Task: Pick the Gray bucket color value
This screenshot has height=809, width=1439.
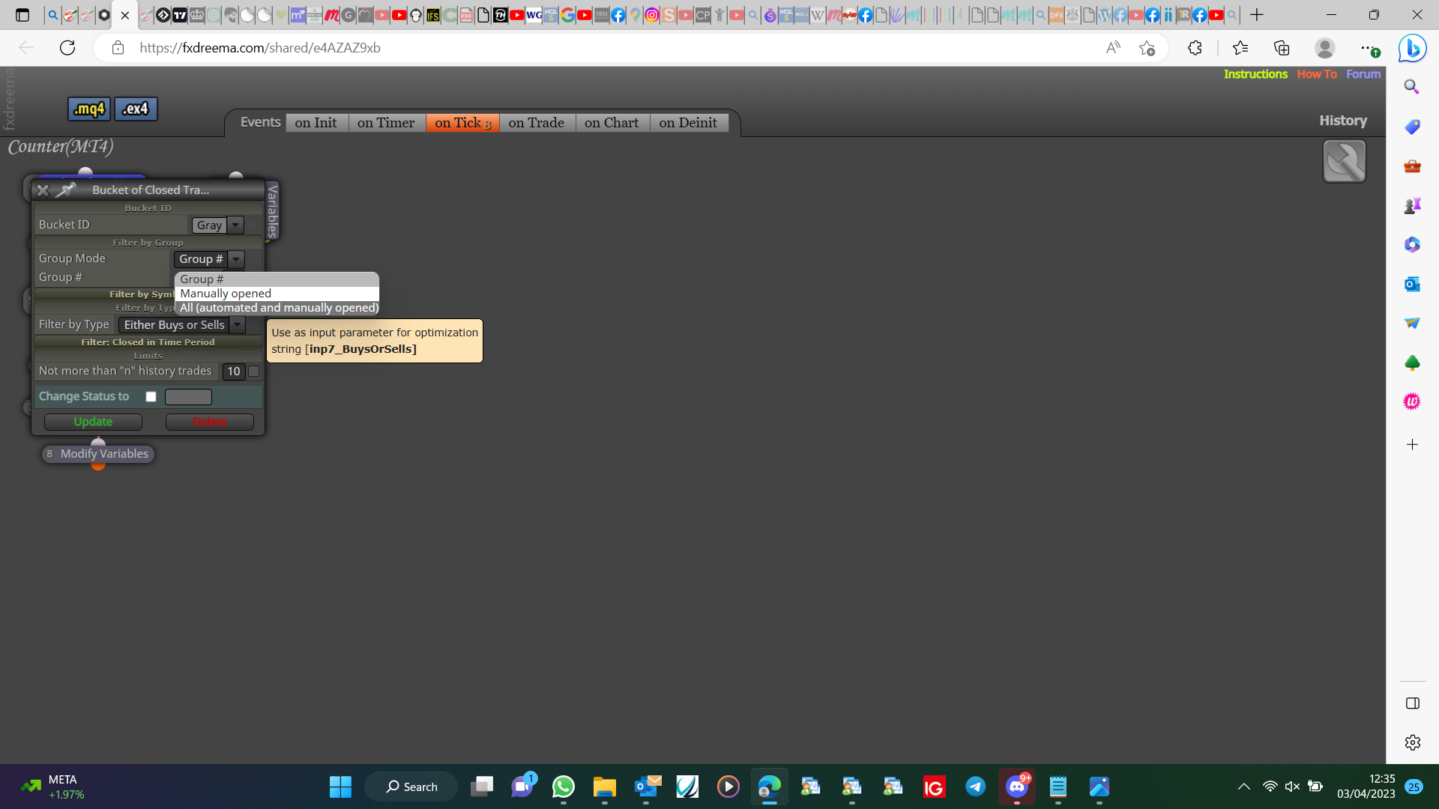Action: pyautogui.click(x=209, y=225)
